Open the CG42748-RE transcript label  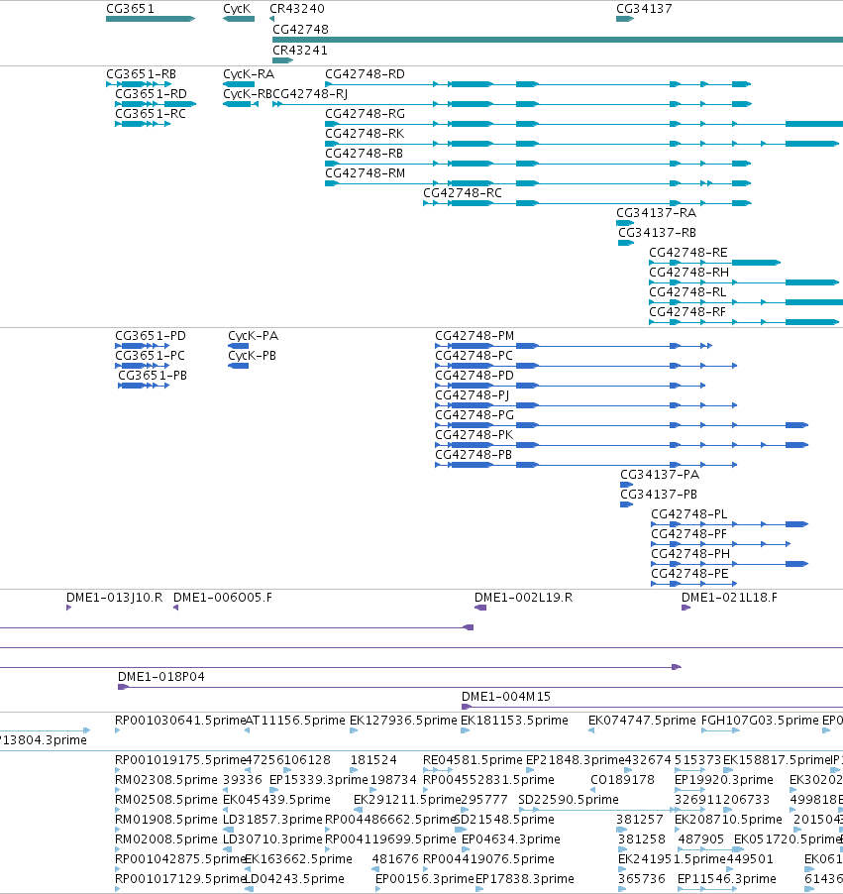pyautogui.click(x=687, y=252)
